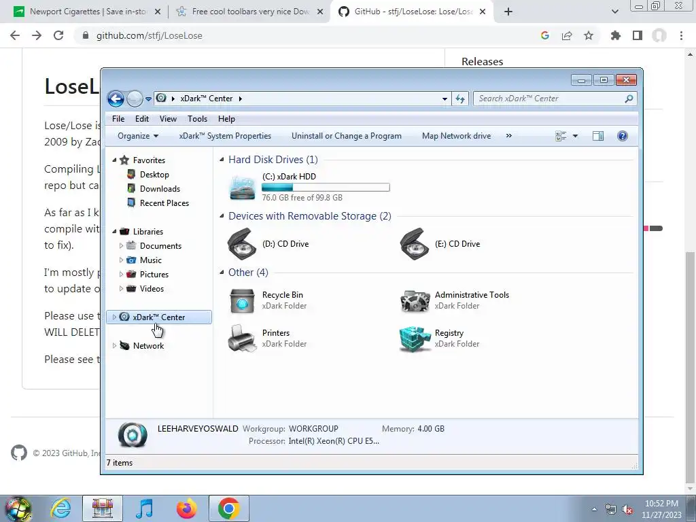Screen dimensions: 696x522
Task: Open the View menu
Action: [169, 118]
